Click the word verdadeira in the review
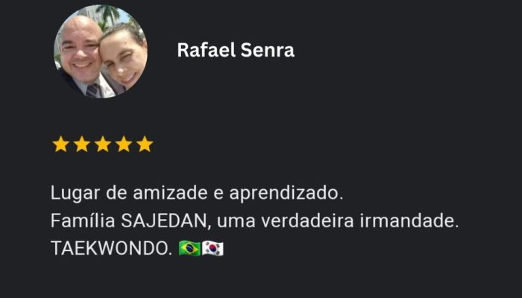This screenshot has height=298, width=522. tap(307, 221)
